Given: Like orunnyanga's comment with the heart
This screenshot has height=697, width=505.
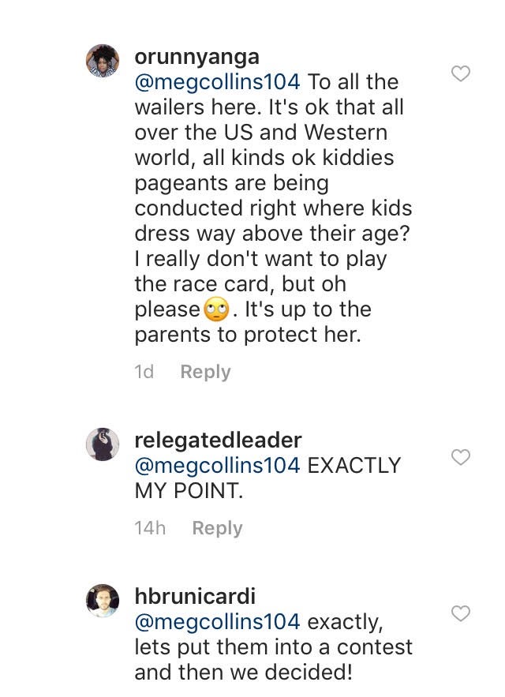Looking at the screenshot, I should (x=459, y=74).
